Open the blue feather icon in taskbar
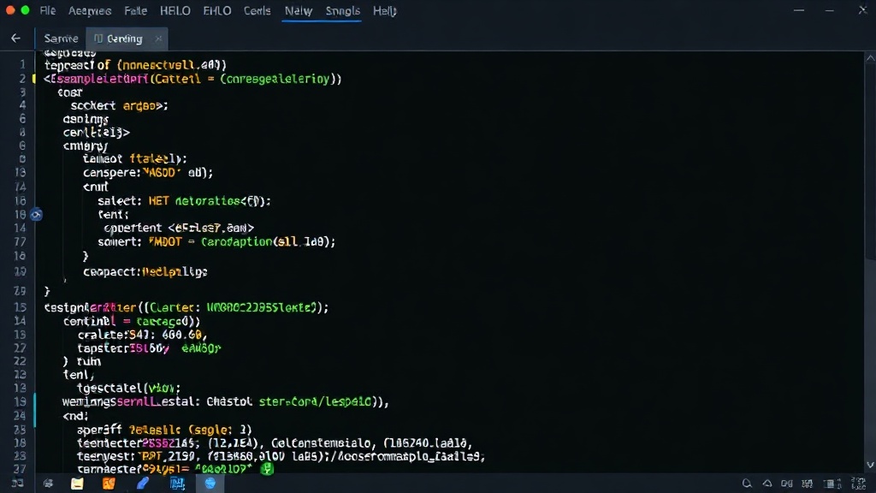This screenshot has width=876, height=493. pyautogui.click(x=143, y=484)
